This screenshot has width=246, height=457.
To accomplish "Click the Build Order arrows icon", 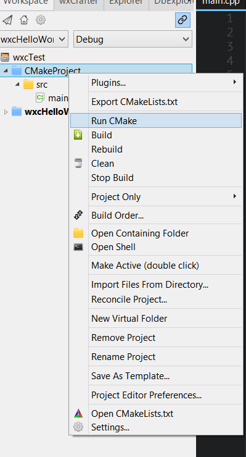I will (x=78, y=215).
